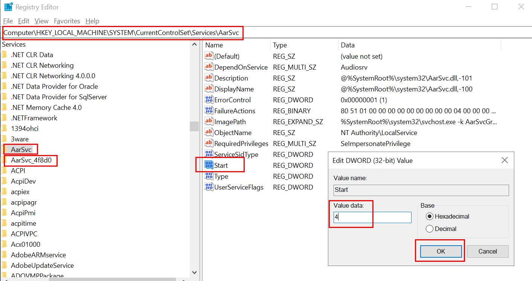Select the ImagePath string value icon
Viewport: 532px width, 281px height.
[209, 122]
